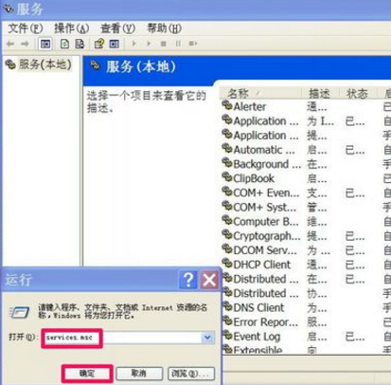Click the Start Service play icon
The height and width of the screenshot is (385, 391).
133,44
